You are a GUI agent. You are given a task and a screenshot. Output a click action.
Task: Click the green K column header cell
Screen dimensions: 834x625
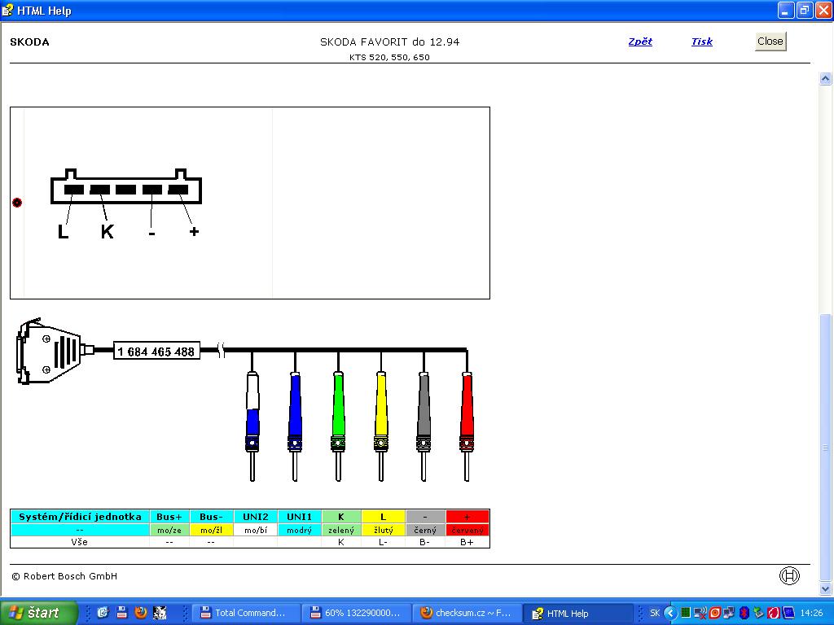click(x=341, y=517)
